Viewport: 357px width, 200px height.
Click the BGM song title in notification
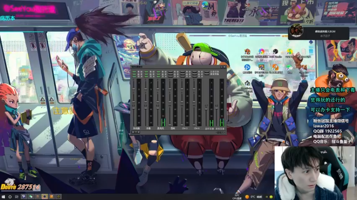pyautogui.click(x=325, y=31)
